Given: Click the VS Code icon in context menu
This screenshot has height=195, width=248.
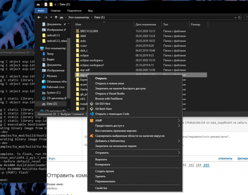Looking at the screenshot, I should (92, 114).
